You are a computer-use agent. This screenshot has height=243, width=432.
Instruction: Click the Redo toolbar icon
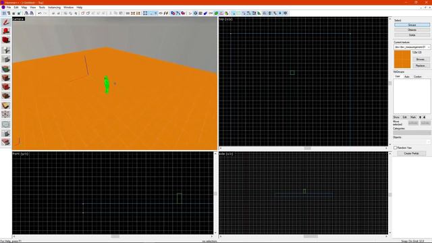45,13
